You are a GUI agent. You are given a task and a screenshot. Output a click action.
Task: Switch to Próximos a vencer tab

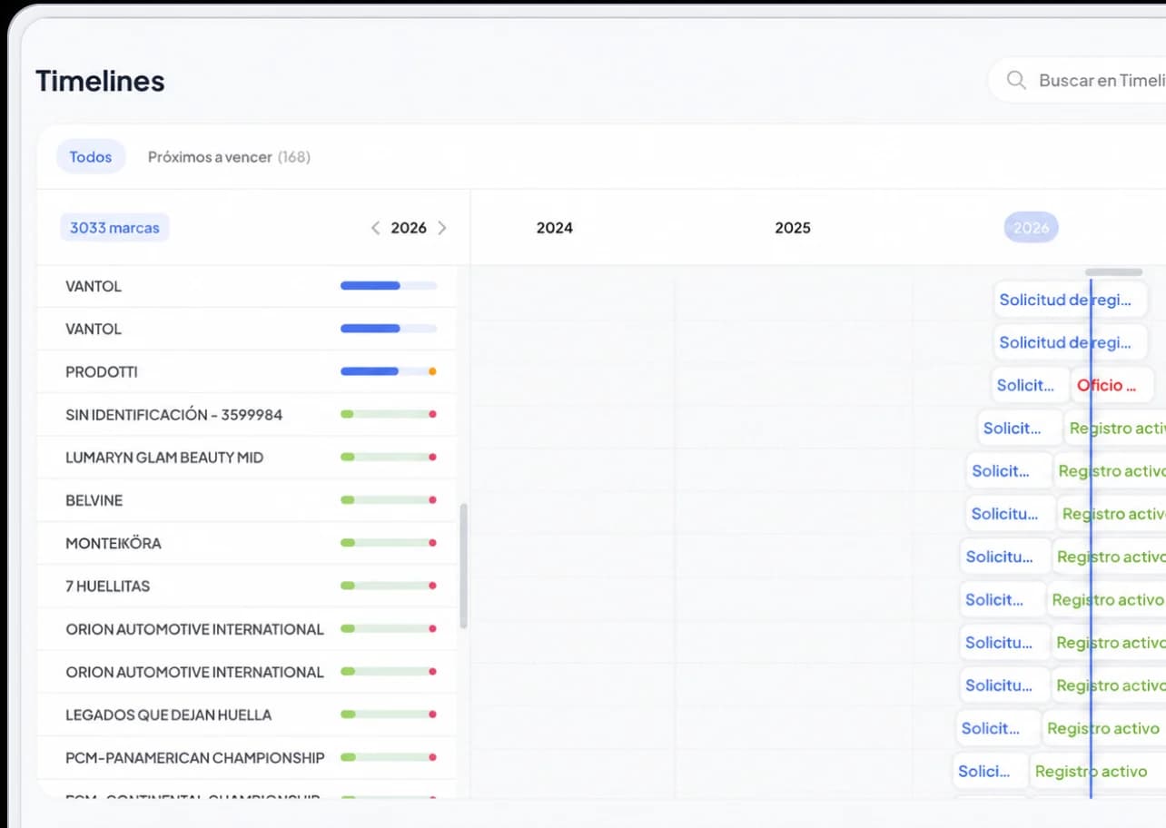tap(229, 157)
